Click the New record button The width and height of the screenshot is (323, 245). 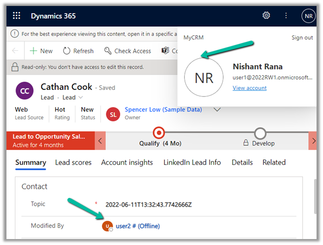[x=41, y=51]
